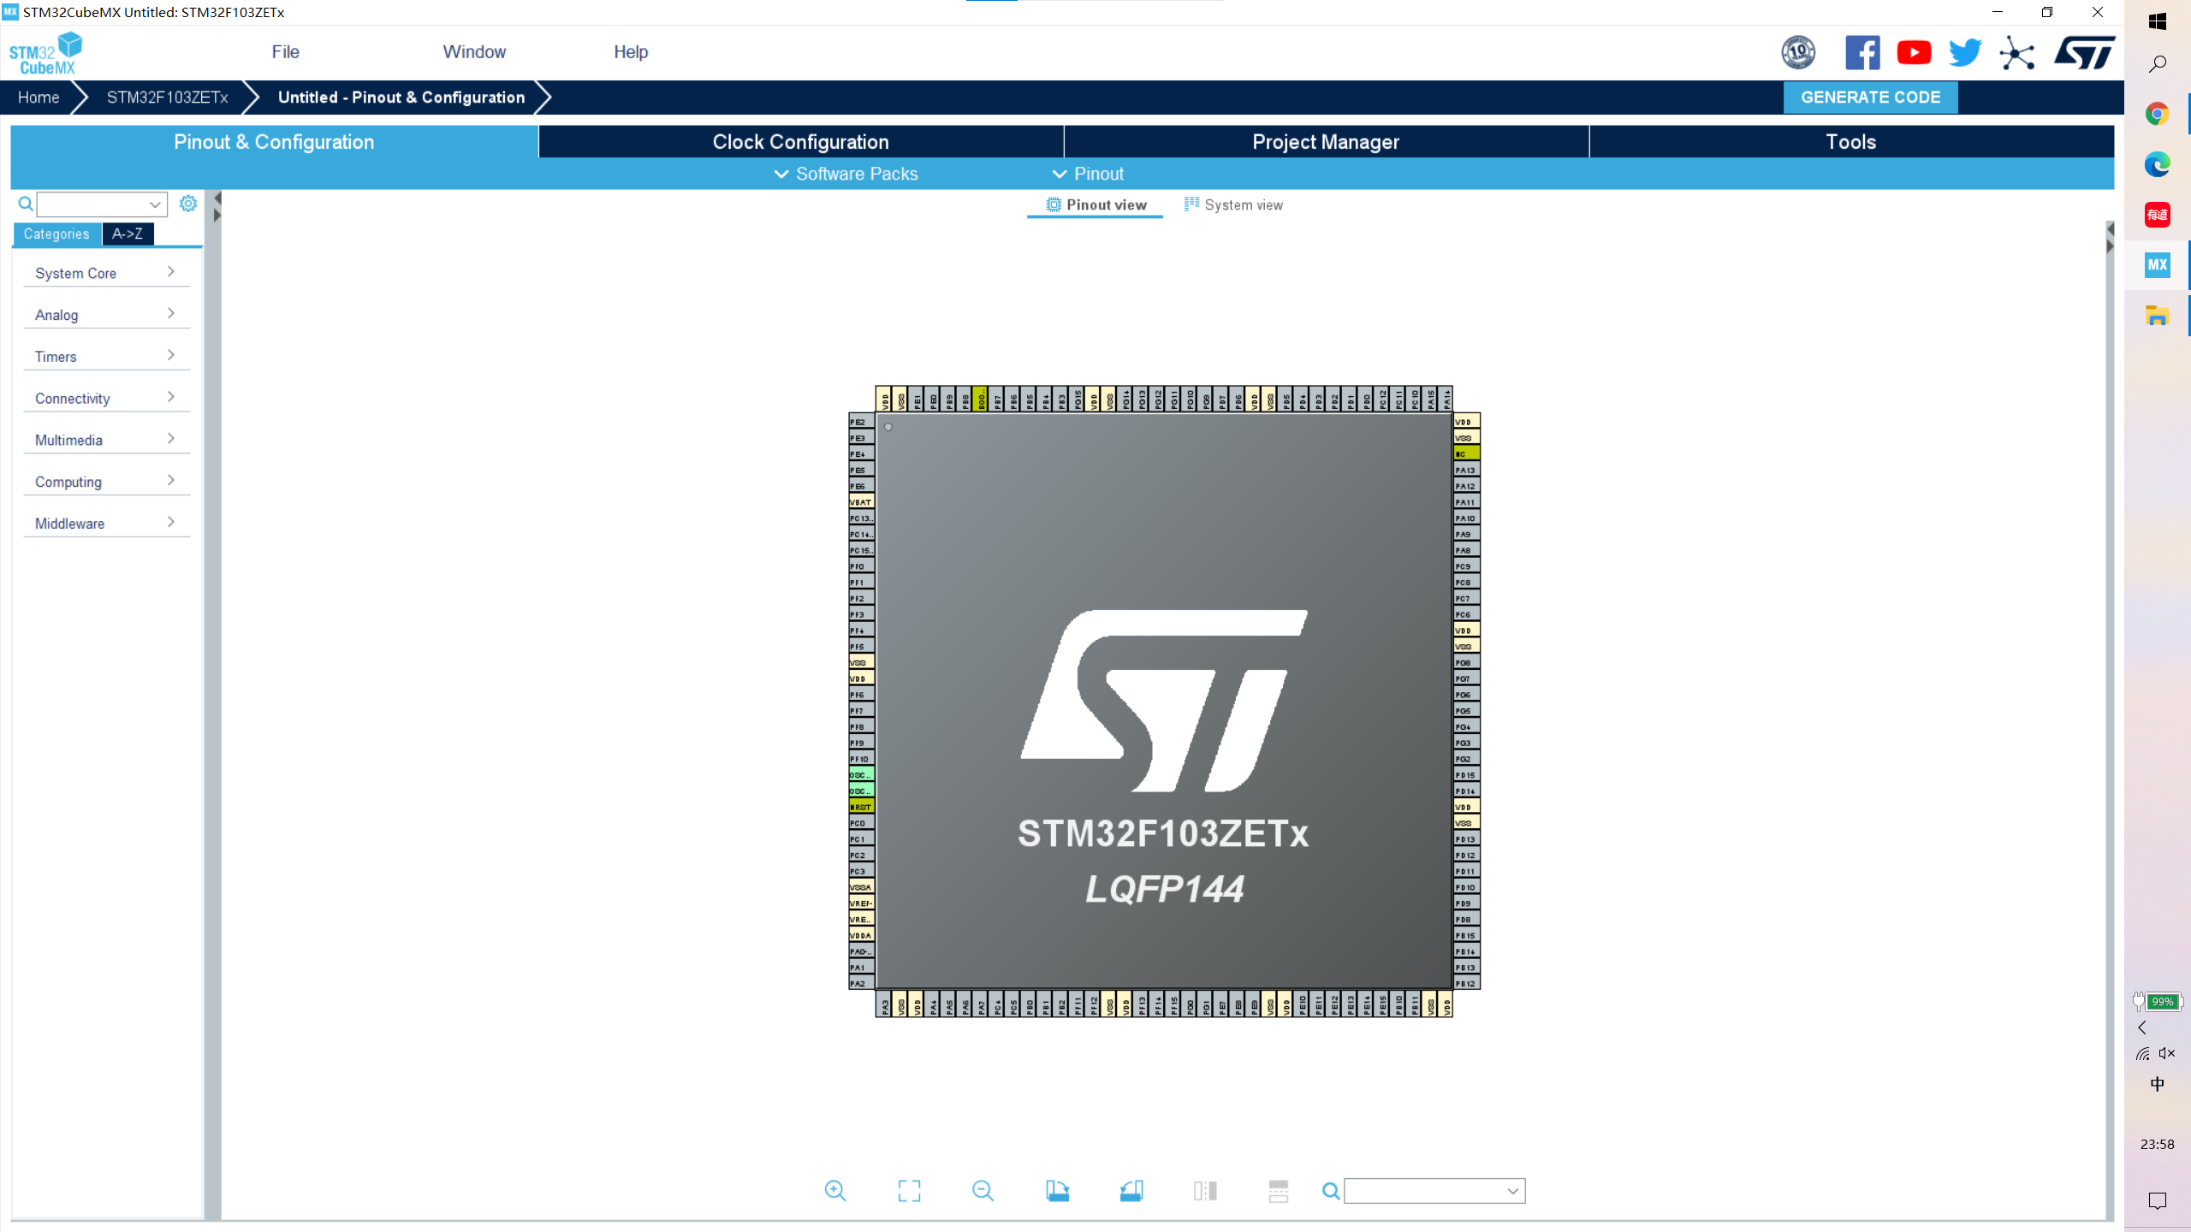Viewport: 2191px width, 1232px height.
Task: Click the 10 years anniversary badge icon
Action: pyautogui.click(x=1798, y=53)
